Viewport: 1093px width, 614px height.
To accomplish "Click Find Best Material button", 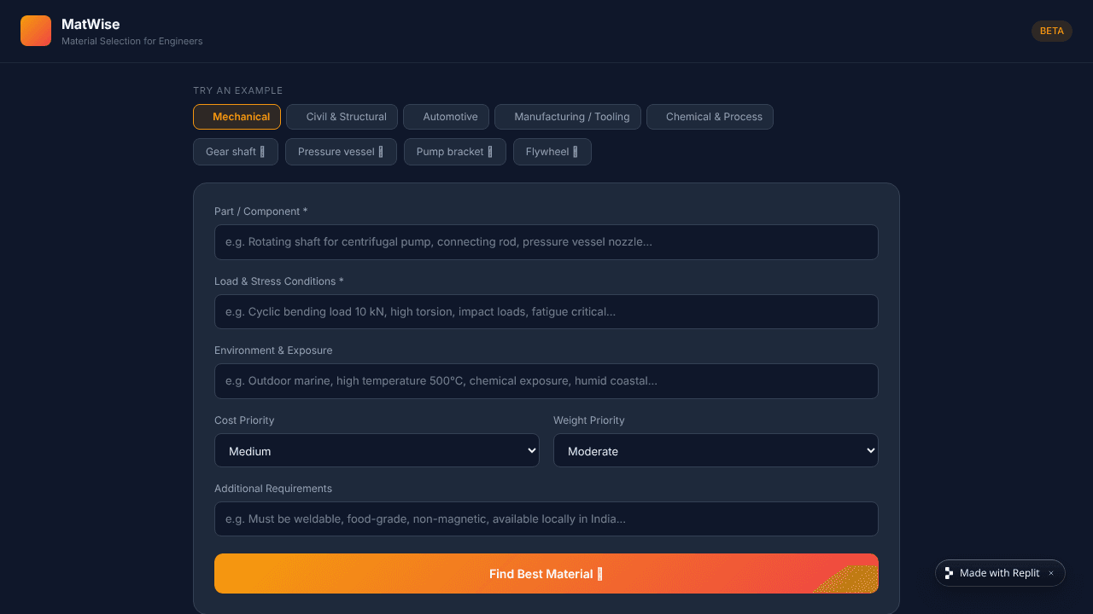I will click(546, 574).
